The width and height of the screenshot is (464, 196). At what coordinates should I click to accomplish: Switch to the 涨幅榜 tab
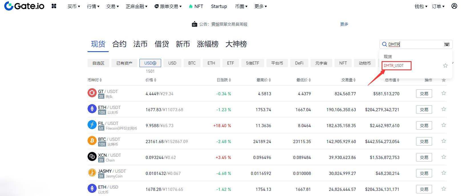pyautogui.click(x=208, y=44)
